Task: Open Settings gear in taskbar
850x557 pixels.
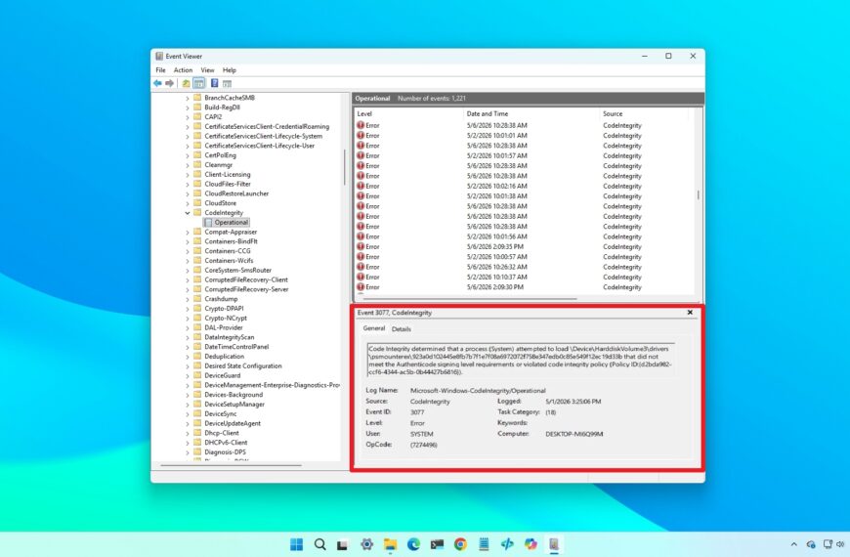Action: [x=367, y=544]
